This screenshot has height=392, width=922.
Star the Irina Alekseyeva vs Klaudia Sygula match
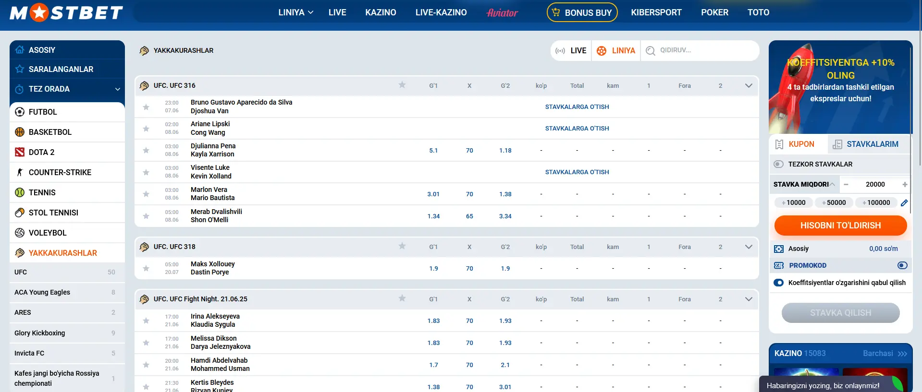pyautogui.click(x=146, y=321)
